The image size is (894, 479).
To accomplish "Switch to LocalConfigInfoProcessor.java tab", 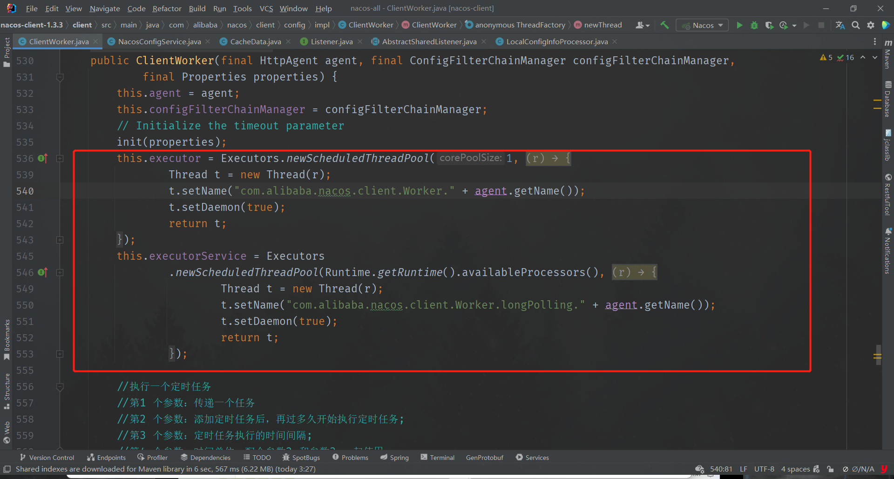I will click(x=557, y=41).
